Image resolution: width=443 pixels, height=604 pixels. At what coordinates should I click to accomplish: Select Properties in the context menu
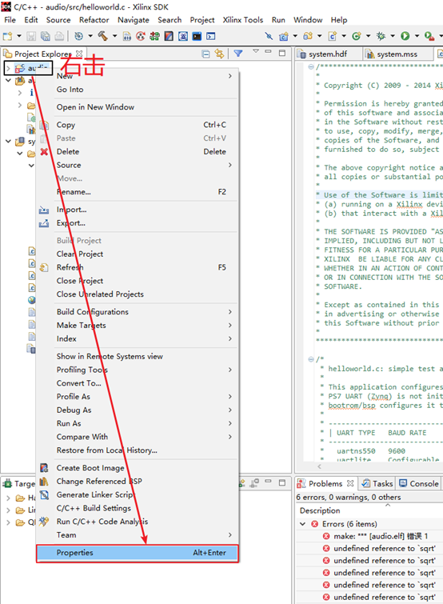click(x=138, y=553)
